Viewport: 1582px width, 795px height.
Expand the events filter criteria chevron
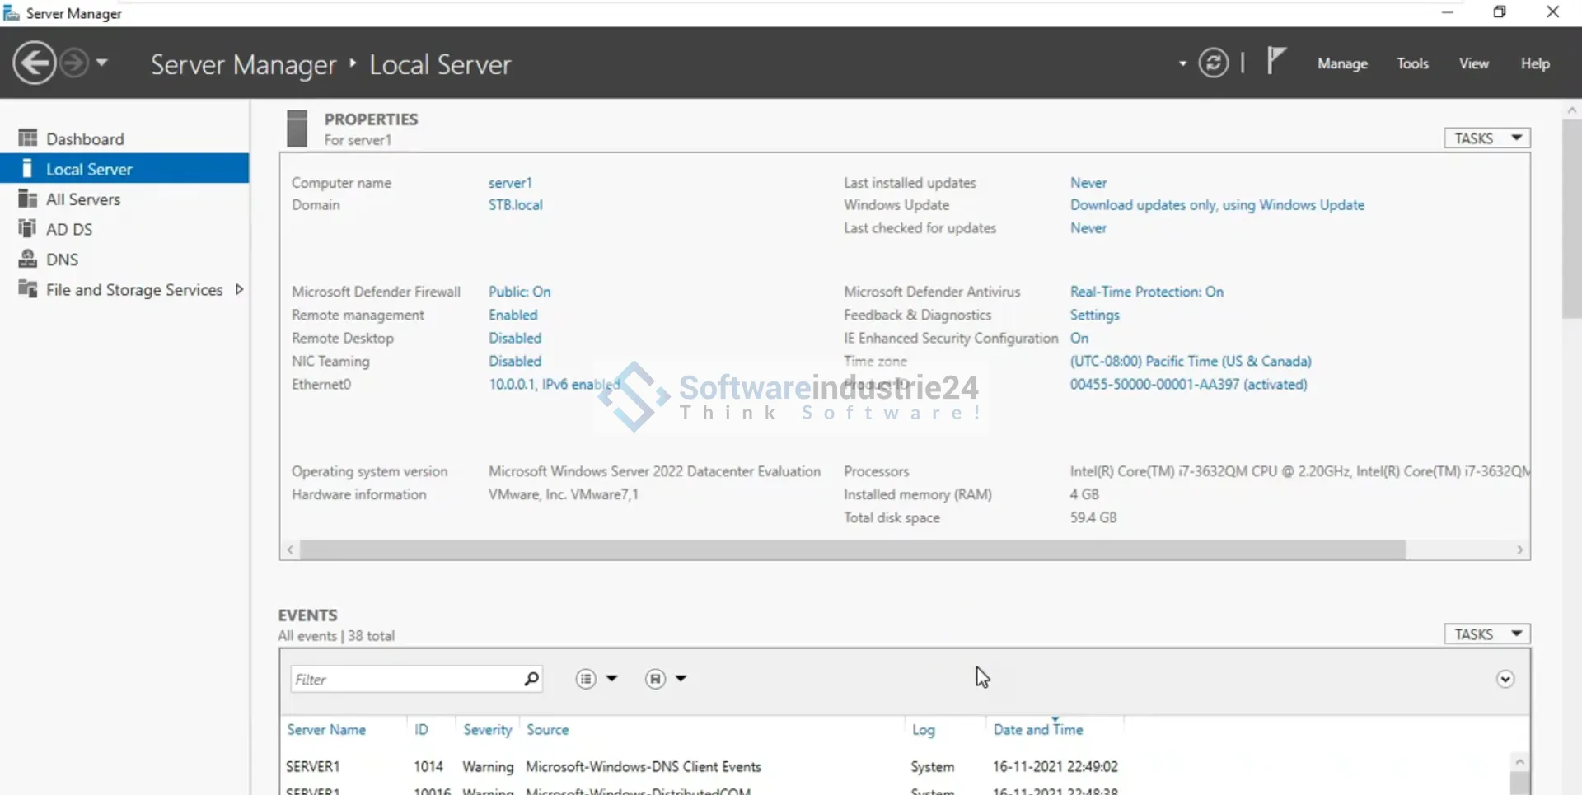(1505, 679)
